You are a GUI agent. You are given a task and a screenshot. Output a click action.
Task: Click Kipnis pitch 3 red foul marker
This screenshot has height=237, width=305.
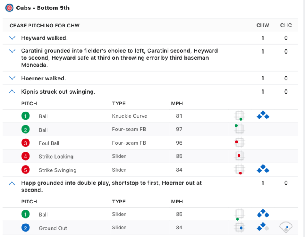[x=26, y=143]
